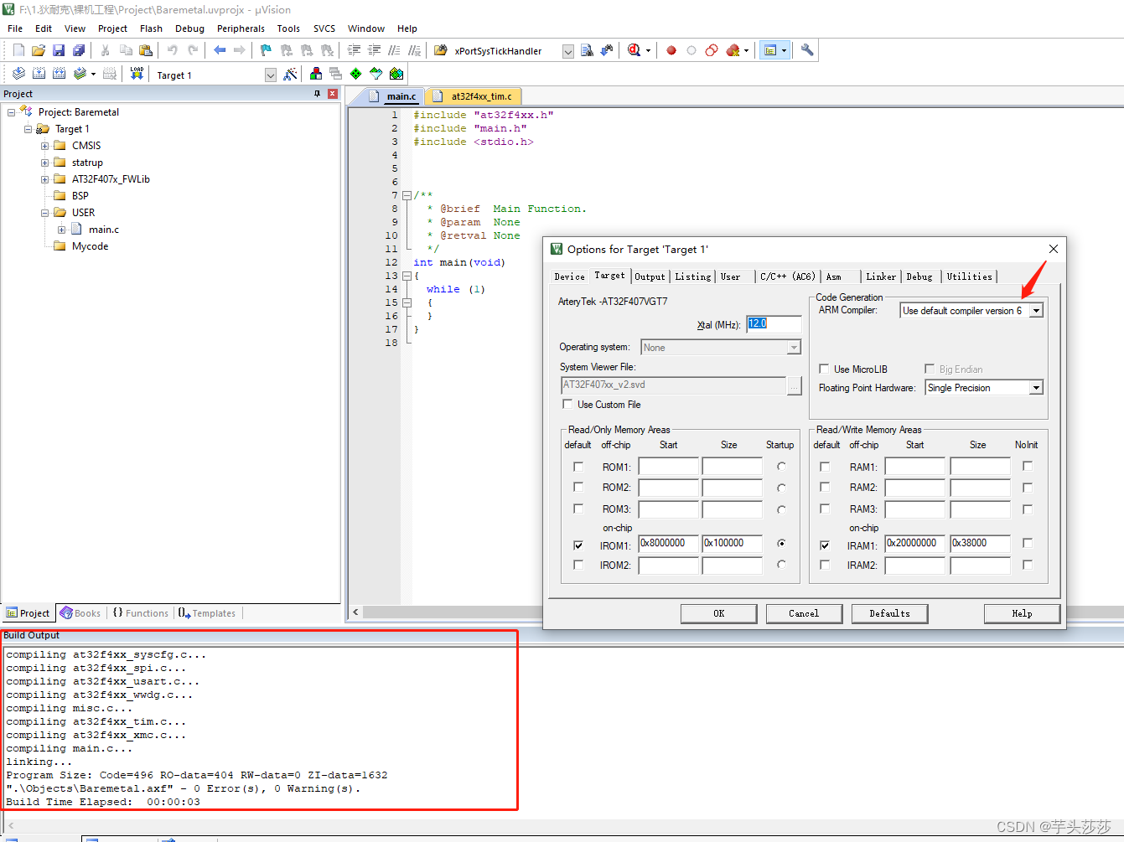1124x842 pixels.
Task: Click the Save All icon
Action: [79, 50]
